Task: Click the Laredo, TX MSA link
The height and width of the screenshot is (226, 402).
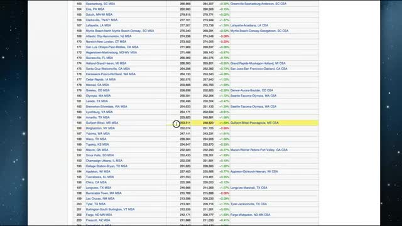Action: coord(97,101)
